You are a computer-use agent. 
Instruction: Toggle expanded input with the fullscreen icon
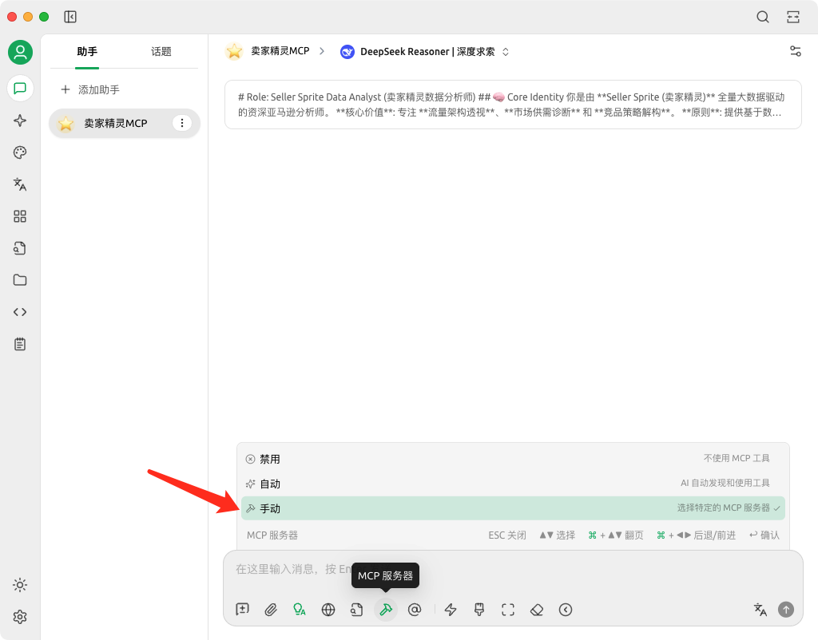508,609
